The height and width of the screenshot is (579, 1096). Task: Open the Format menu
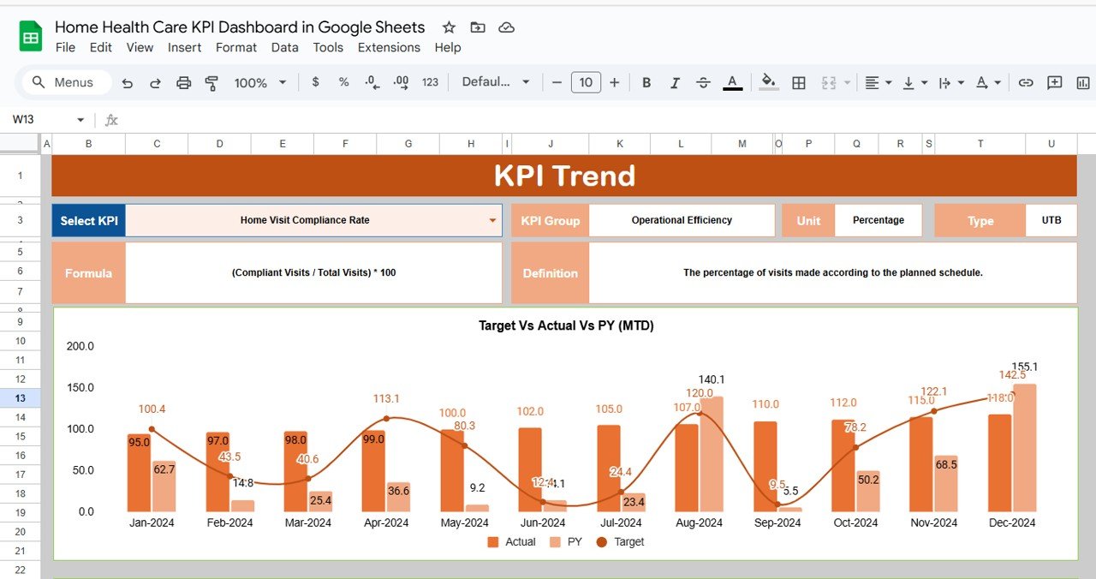[x=236, y=48]
